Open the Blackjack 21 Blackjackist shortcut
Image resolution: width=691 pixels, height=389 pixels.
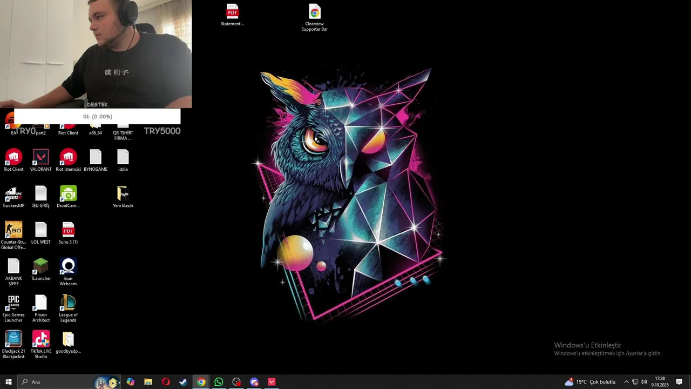pos(13,345)
